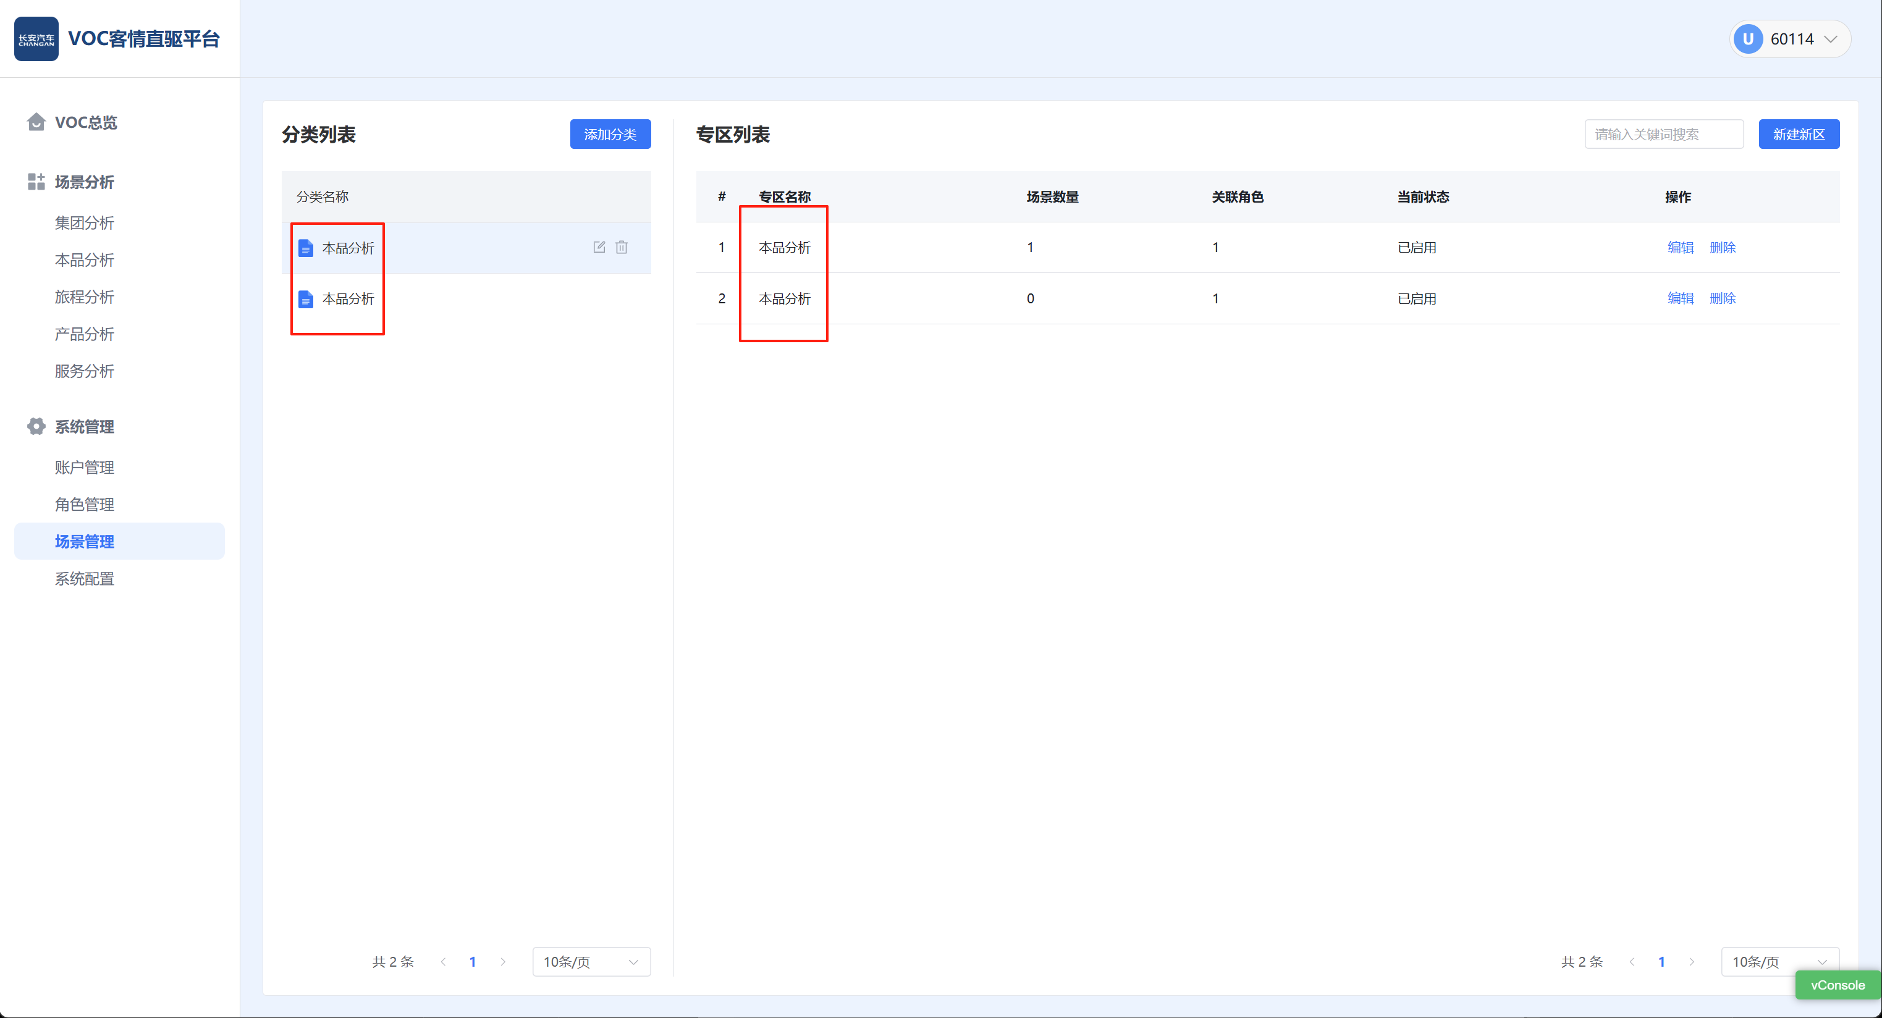The width and height of the screenshot is (1882, 1018).
Task: Click the 新建新区 button
Action: click(1799, 135)
